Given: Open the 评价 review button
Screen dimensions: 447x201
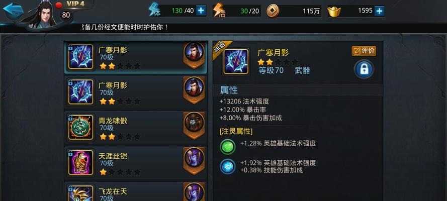Looking at the screenshot, I should pos(364,51).
